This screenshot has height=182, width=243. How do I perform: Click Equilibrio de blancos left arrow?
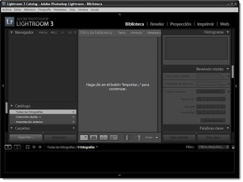pos(228,84)
